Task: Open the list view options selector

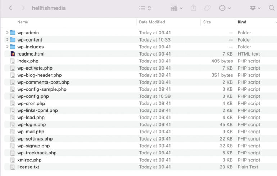Action: [x=145, y=8]
